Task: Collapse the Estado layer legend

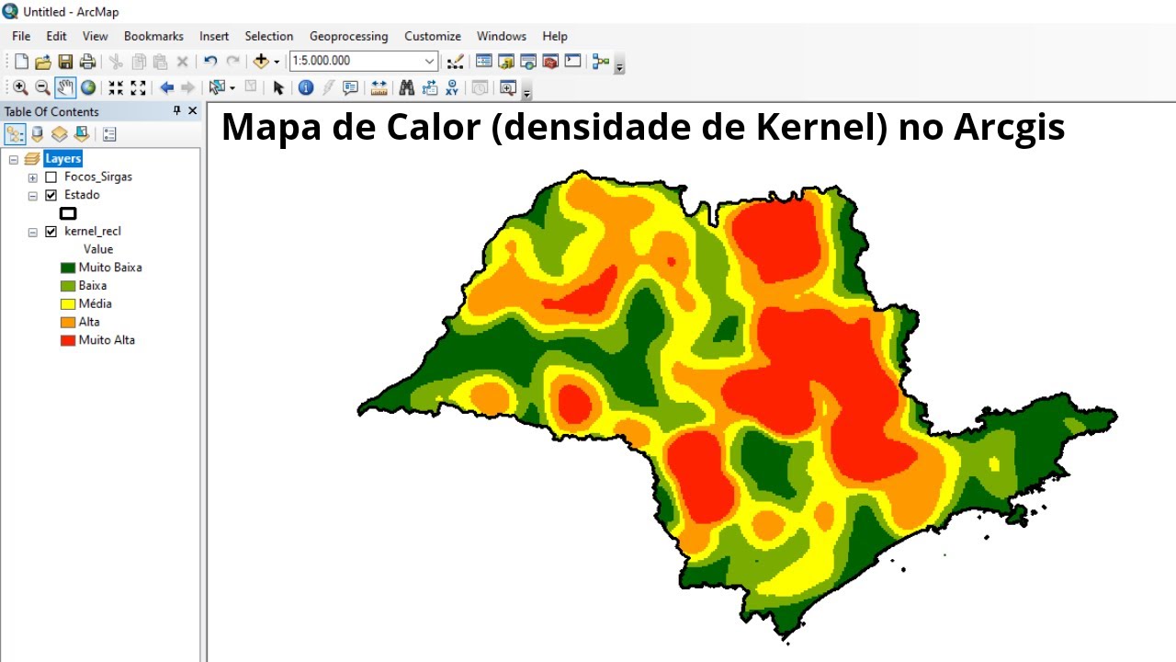Action: pos(33,196)
